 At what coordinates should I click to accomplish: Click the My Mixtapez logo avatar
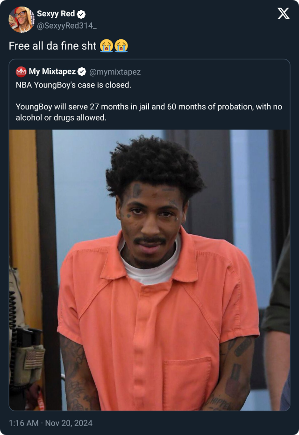[x=21, y=72]
